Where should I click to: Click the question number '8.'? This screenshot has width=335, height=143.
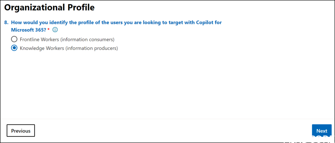[x=6, y=23]
